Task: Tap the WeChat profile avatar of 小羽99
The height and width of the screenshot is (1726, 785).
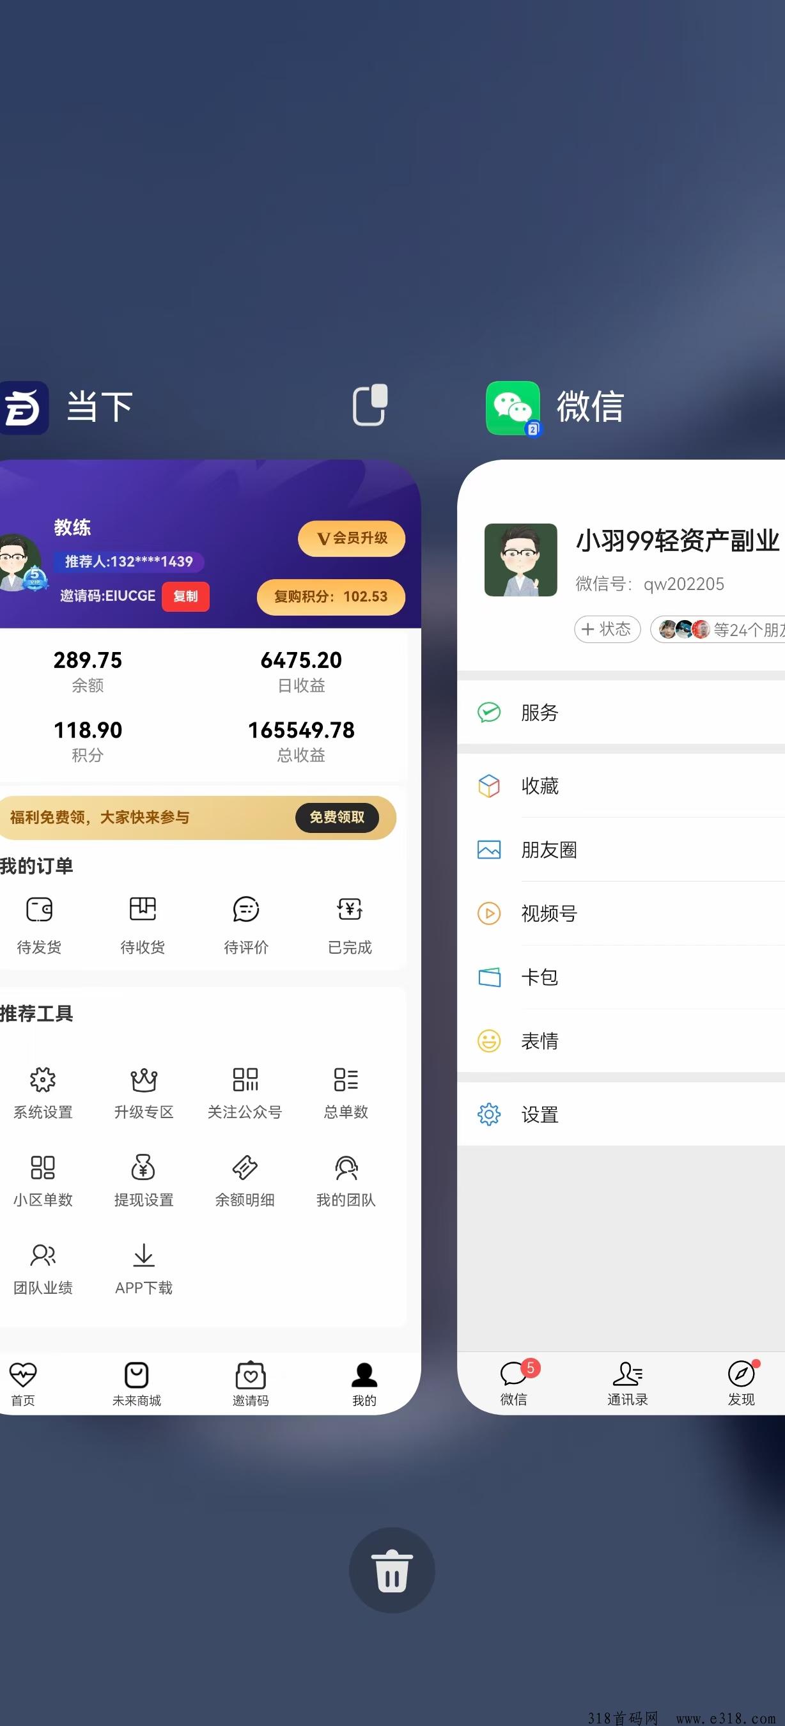Action: 520,559
